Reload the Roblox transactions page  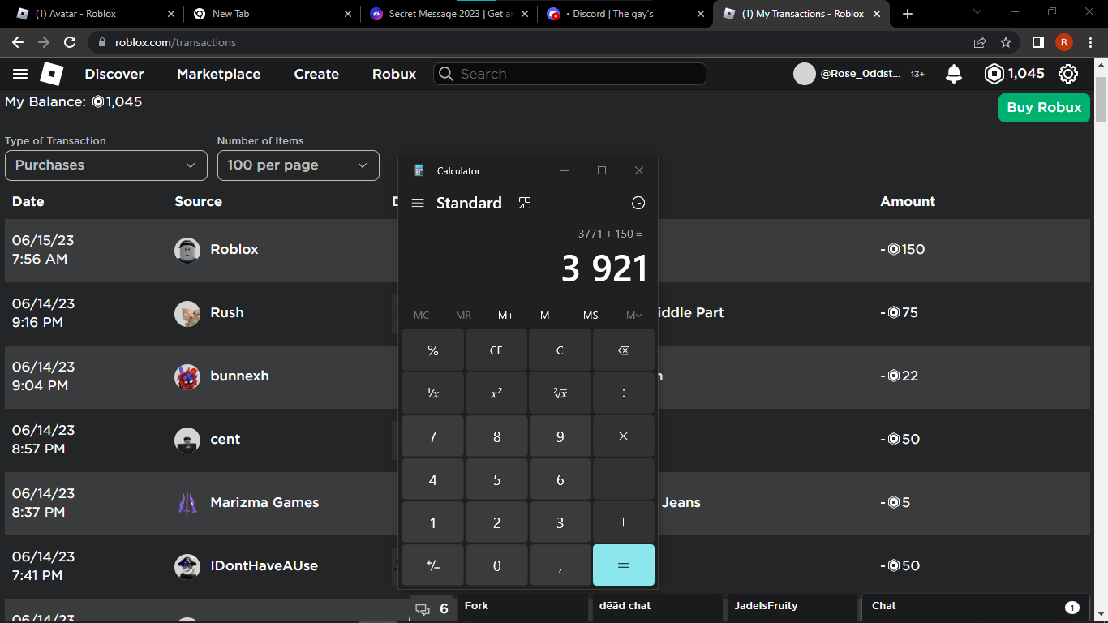point(70,42)
